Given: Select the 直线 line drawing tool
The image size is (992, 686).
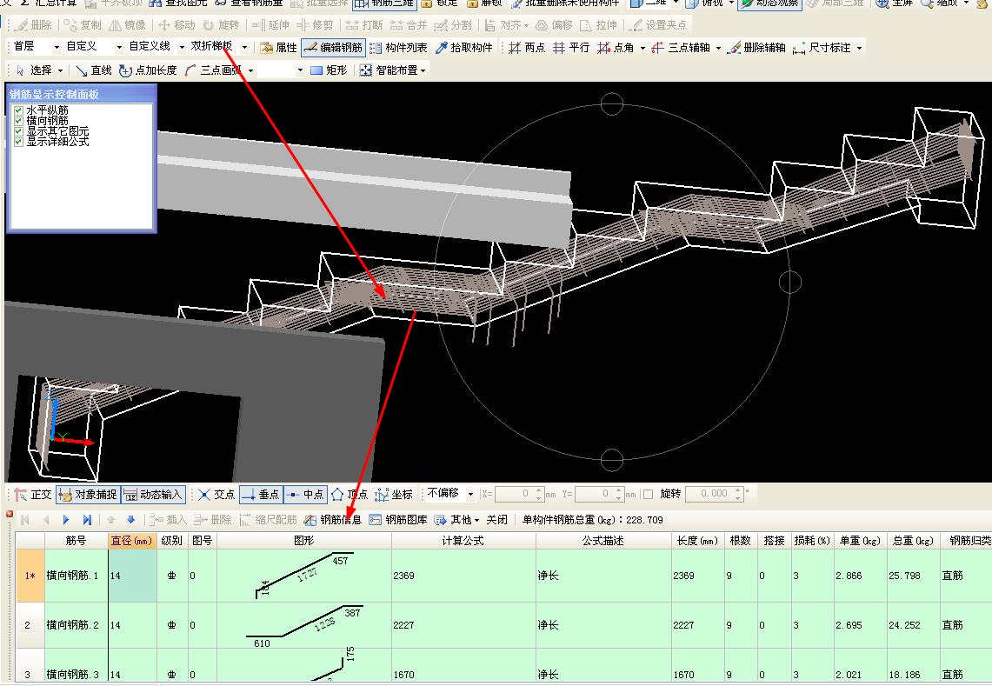Looking at the screenshot, I should 94,70.
